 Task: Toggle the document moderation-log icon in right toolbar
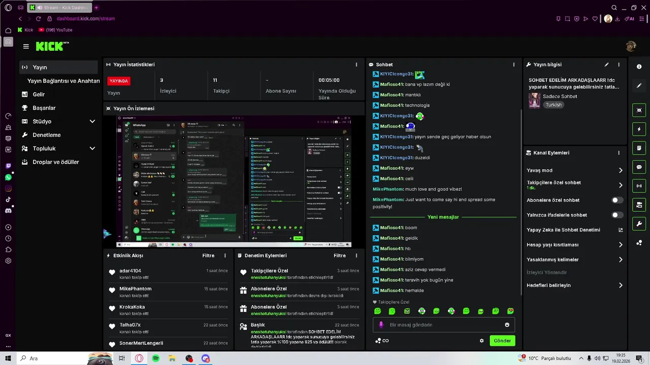[x=639, y=148]
